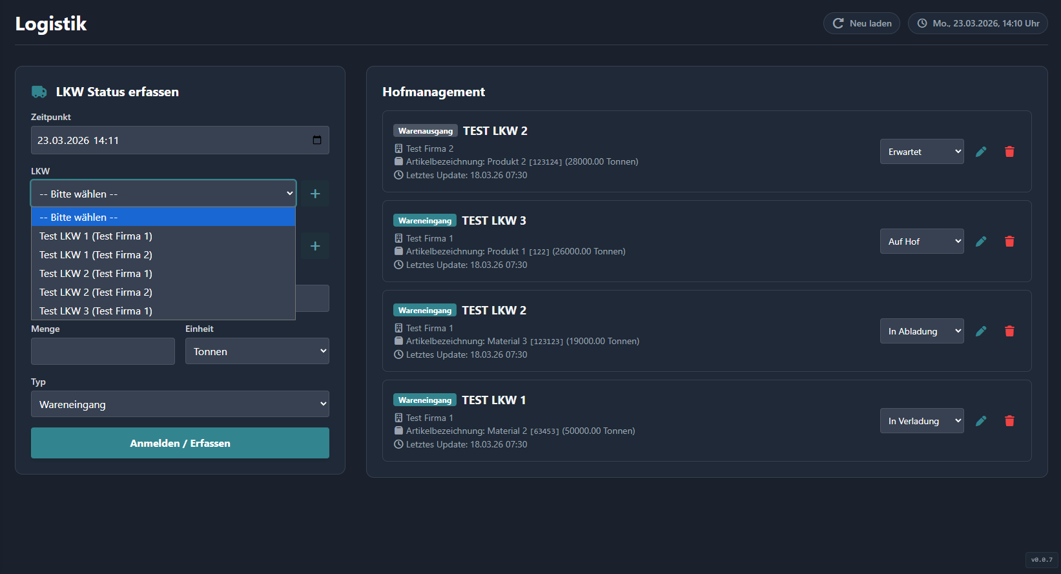Click into the Menge input field
Screen dimensions: 1061x574
click(103, 351)
